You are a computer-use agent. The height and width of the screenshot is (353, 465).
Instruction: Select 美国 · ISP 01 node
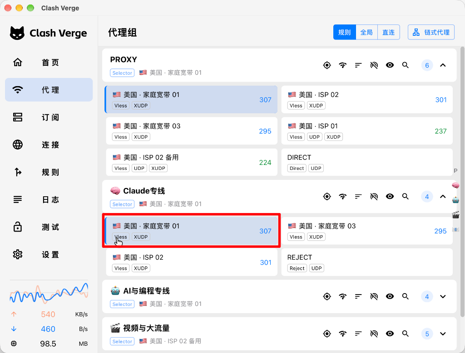367,131
